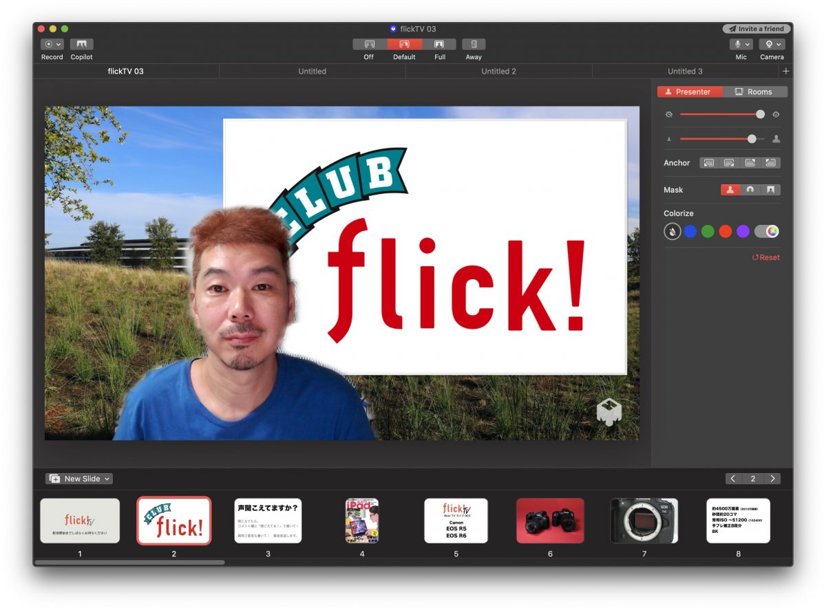
Task: Select the Presenter panel tab
Action: coord(690,91)
